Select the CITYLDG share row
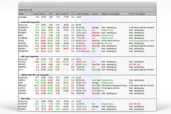171x114 pixels. click(87, 62)
